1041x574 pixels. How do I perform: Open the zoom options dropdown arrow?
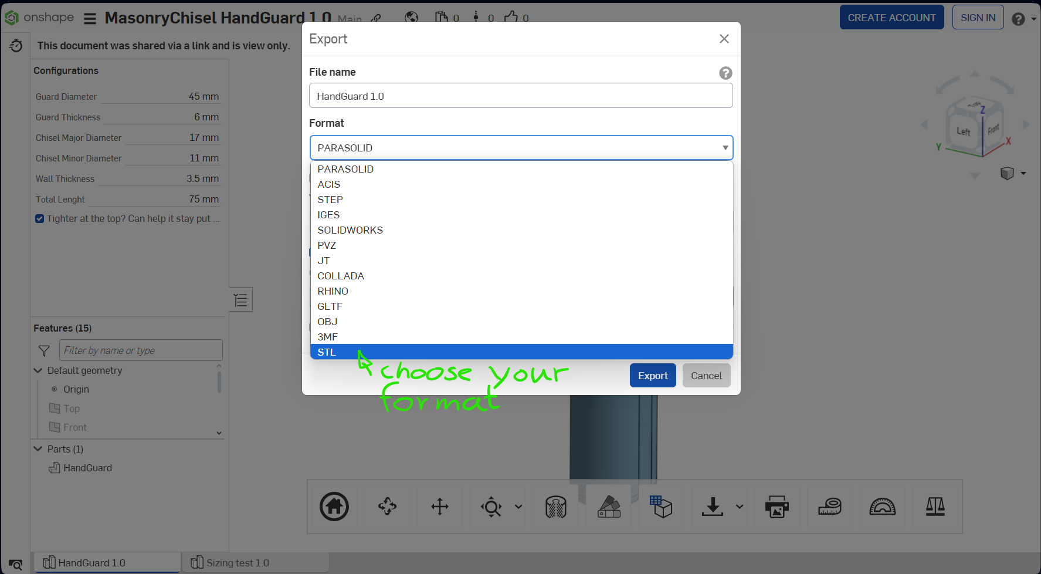518,507
